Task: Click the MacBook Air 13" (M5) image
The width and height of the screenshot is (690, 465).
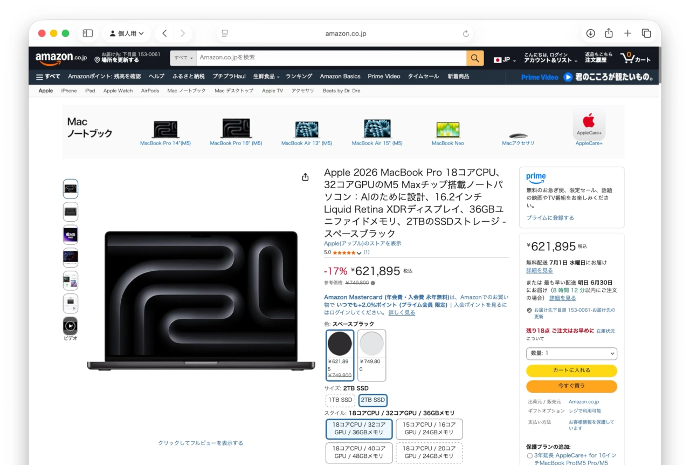Action: [307, 129]
